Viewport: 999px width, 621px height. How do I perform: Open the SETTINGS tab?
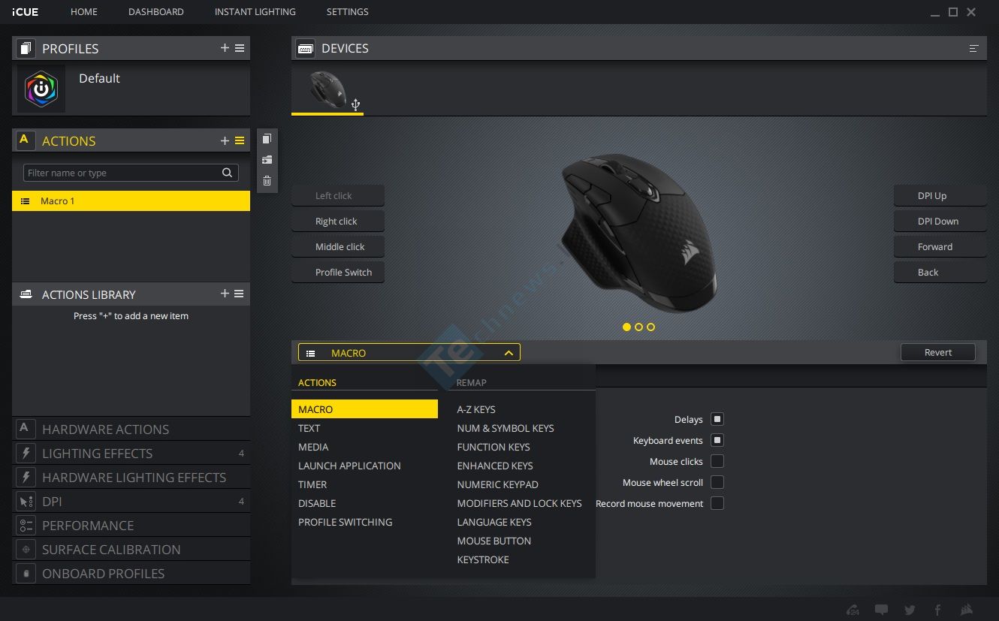click(348, 12)
